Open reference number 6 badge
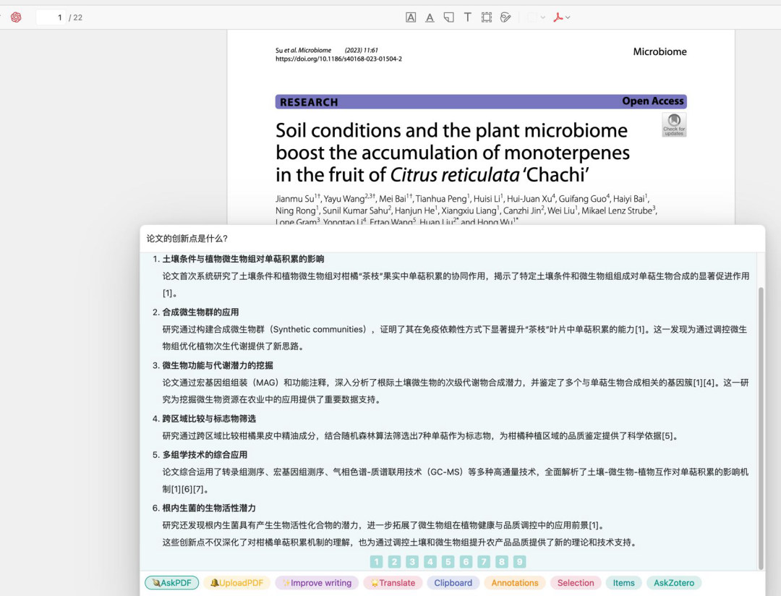This screenshot has height=596, width=781. 466,561
